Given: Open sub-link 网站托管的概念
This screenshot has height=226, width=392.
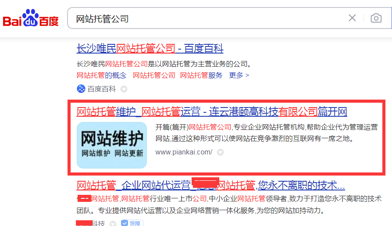Looking at the screenshot, I should [101, 75].
